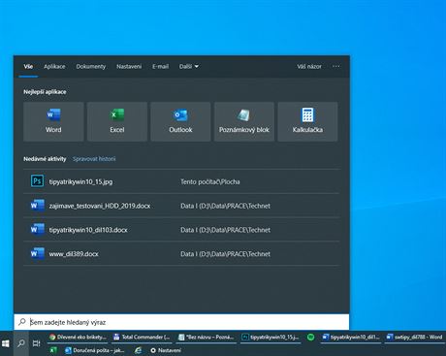
Task: Switch to the Nastavení filter tab
Action: 129,66
